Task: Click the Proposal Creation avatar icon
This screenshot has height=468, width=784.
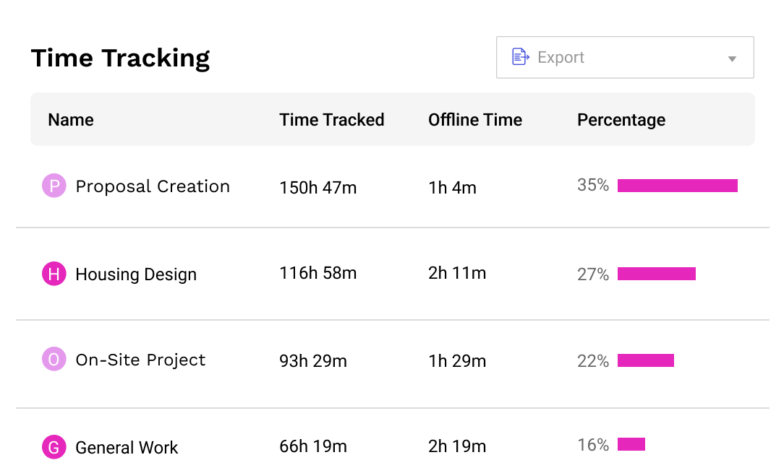Action: 54,186
